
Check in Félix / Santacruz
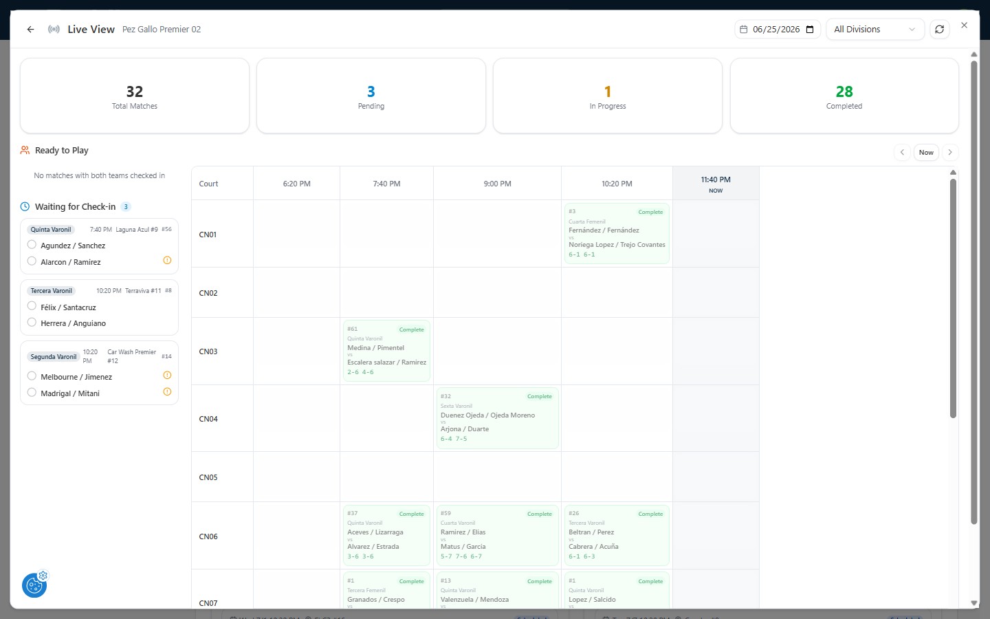click(32, 306)
